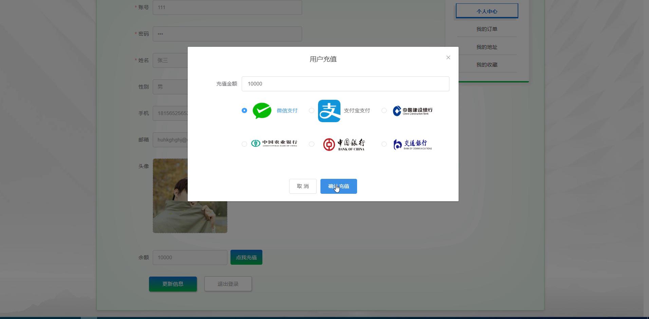The height and width of the screenshot is (319, 649).
Task: Click the blue Alipay logo
Action: [329, 111]
